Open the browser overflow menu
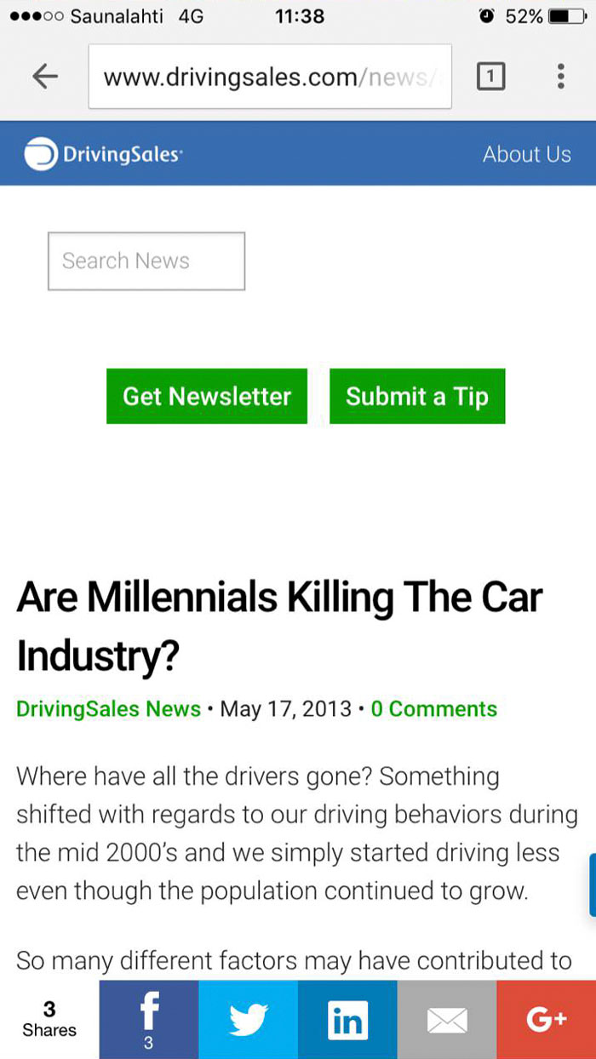The height and width of the screenshot is (1059, 596). pos(561,76)
